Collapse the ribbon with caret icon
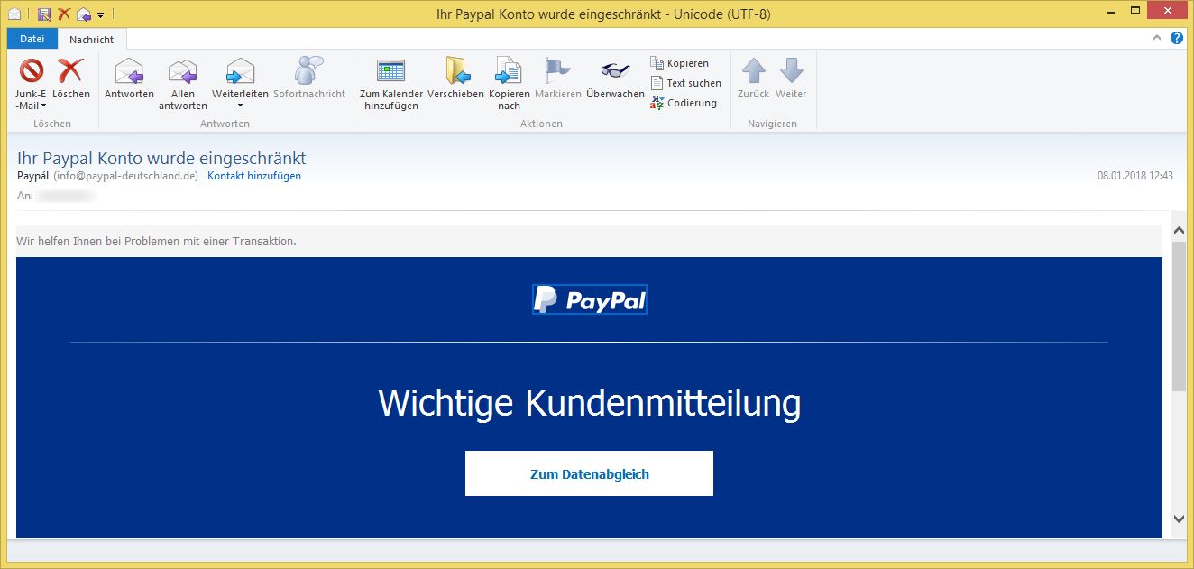Screen dimensions: 1194x569 click(x=1157, y=38)
